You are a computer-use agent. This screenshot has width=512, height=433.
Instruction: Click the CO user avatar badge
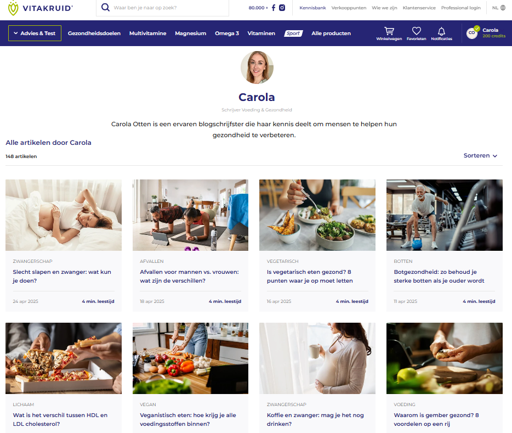point(472,33)
